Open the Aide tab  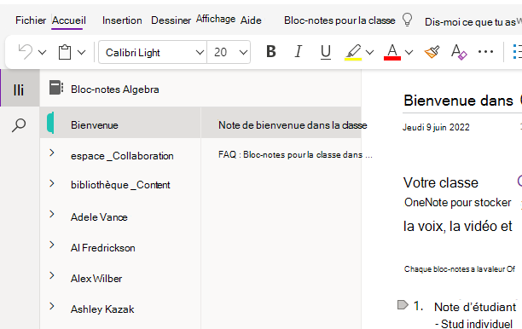click(x=251, y=20)
